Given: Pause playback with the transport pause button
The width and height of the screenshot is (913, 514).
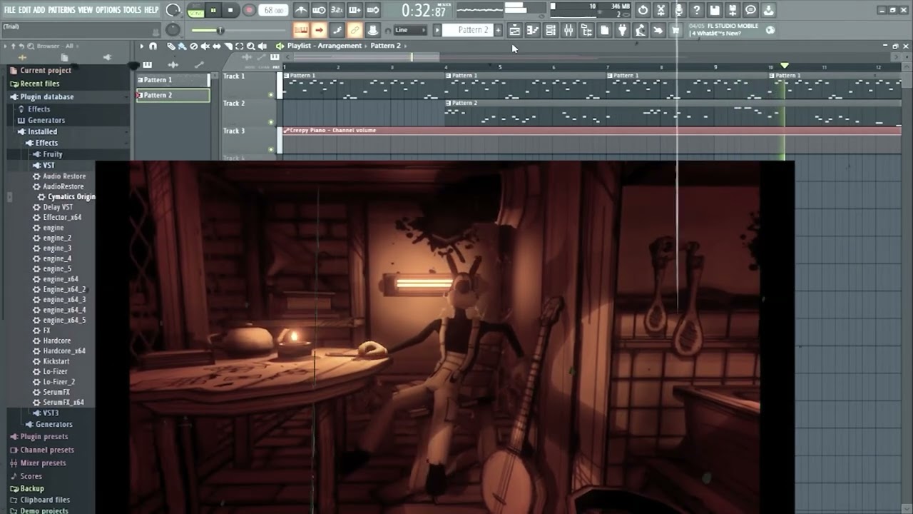Looking at the screenshot, I should coord(213,10).
